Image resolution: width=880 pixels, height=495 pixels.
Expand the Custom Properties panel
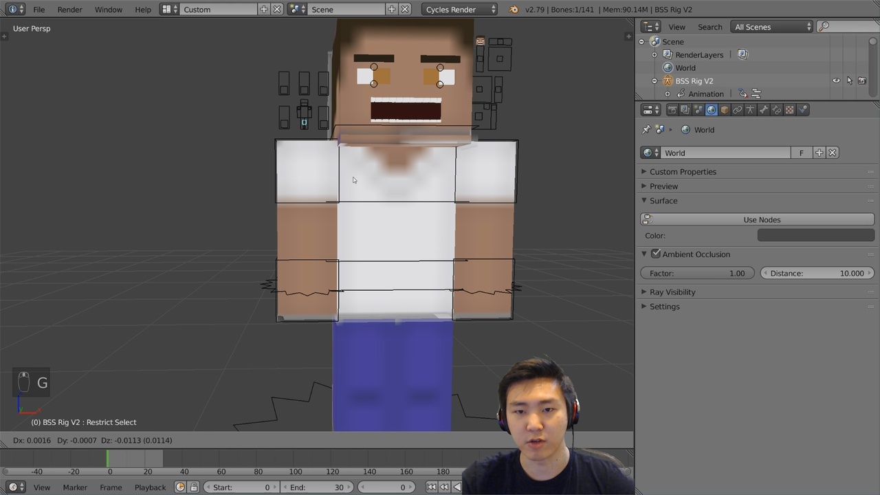click(x=683, y=172)
